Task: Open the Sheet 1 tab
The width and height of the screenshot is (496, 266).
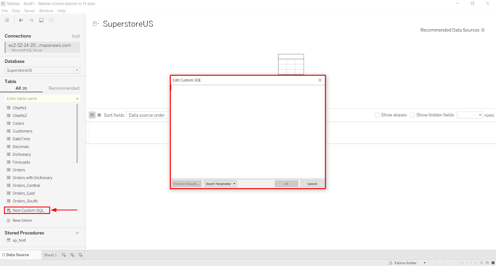Action: [50, 255]
